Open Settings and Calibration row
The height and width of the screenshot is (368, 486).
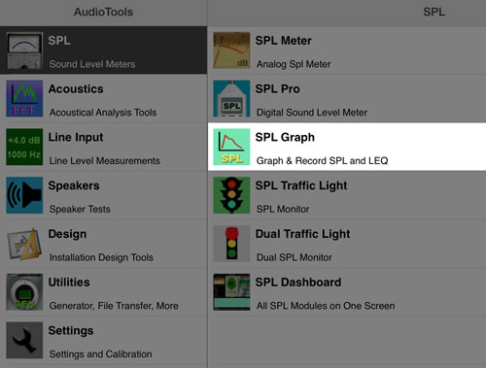pos(103,341)
